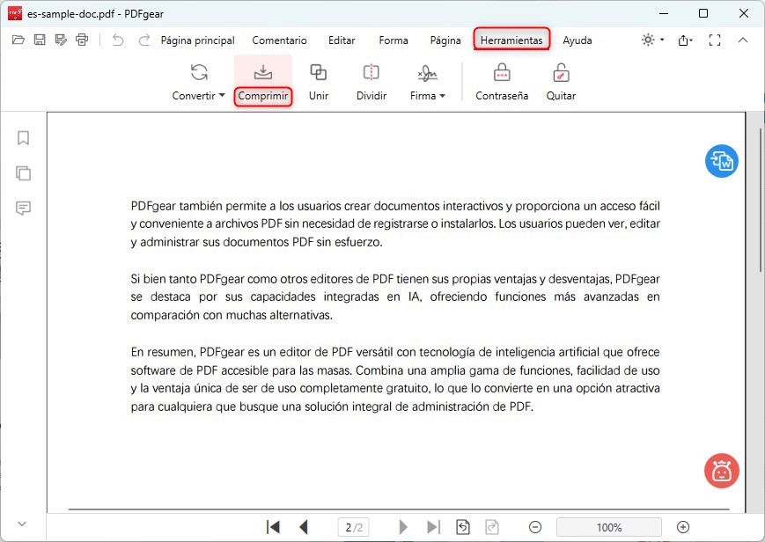The image size is (765, 542).
Task: Open the Forma tab
Action: (394, 40)
